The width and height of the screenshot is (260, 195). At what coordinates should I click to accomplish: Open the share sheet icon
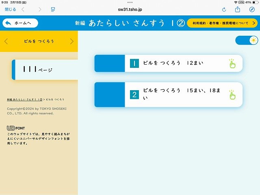pos(238,9)
